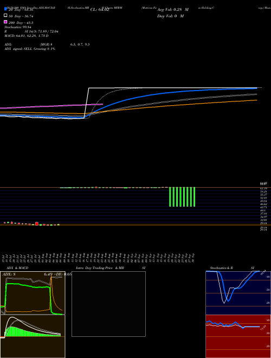Image resolution: width=271 pixels, height=358 pixels.
Task: Click the blue 20 Day legend swatch
Action: [x=5, y=9]
